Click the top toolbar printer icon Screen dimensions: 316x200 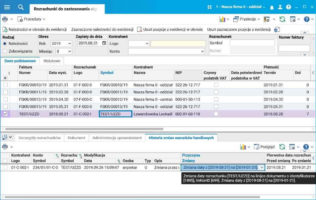coord(5,19)
